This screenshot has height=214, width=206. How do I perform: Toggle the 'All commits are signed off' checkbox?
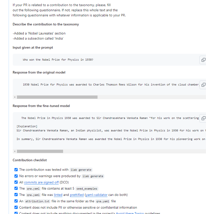pos(16,182)
